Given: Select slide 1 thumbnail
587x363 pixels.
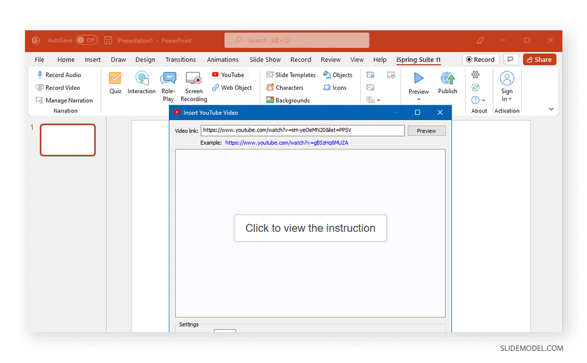Looking at the screenshot, I should (x=68, y=140).
